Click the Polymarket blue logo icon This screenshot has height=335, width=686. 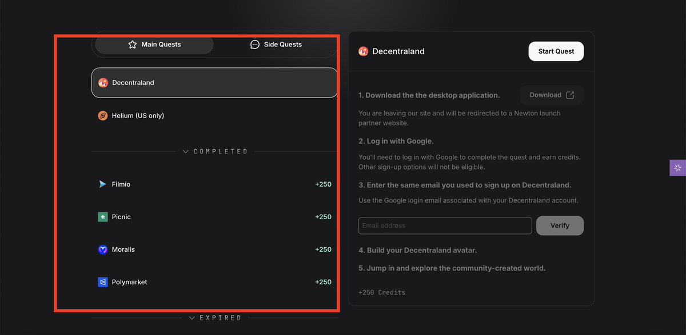(103, 282)
